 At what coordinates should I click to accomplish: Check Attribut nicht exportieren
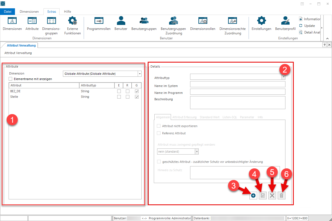pyautogui.click(x=159, y=126)
